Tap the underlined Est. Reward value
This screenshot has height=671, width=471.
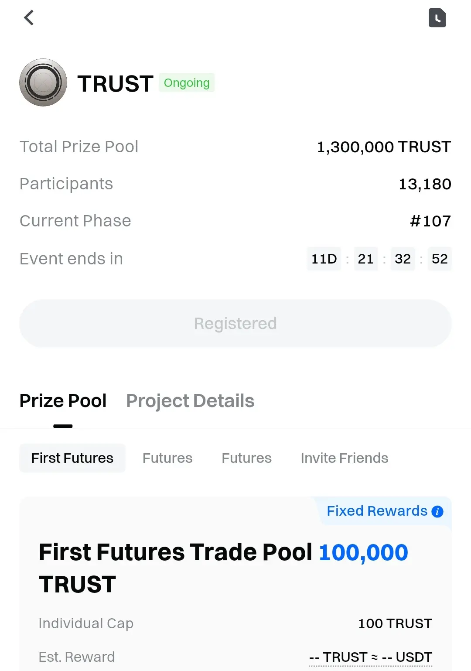[370, 657]
